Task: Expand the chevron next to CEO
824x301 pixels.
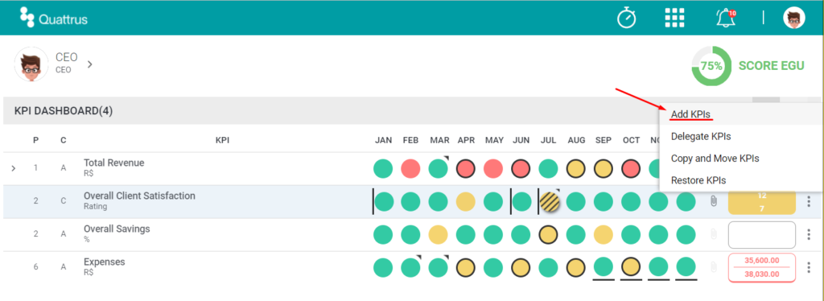Action: [90, 64]
